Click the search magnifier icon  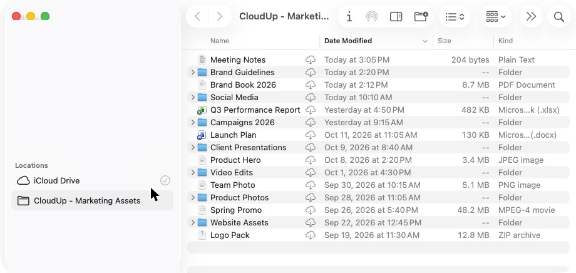559,17
